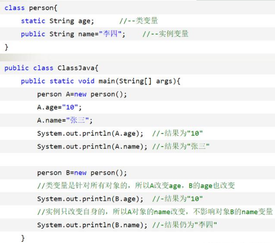Click the closing brace ending main method

pos(23,238)
